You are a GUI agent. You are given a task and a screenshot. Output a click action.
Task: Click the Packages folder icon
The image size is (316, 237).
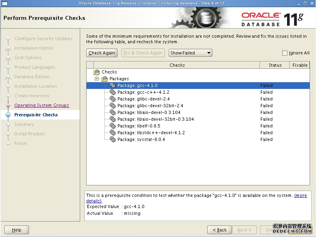pos(105,79)
